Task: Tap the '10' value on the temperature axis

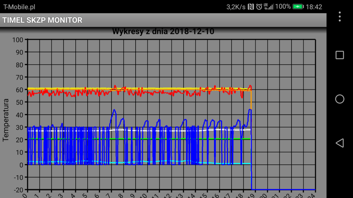Action: coord(19,153)
